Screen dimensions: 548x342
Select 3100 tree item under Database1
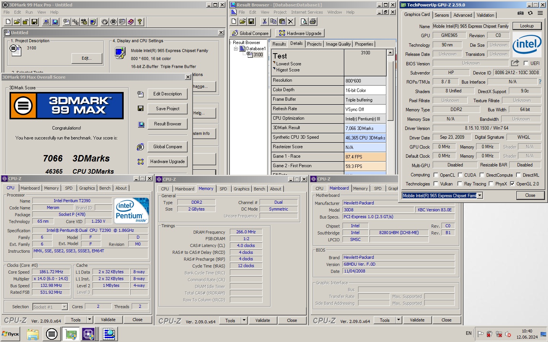pos(258,55)
